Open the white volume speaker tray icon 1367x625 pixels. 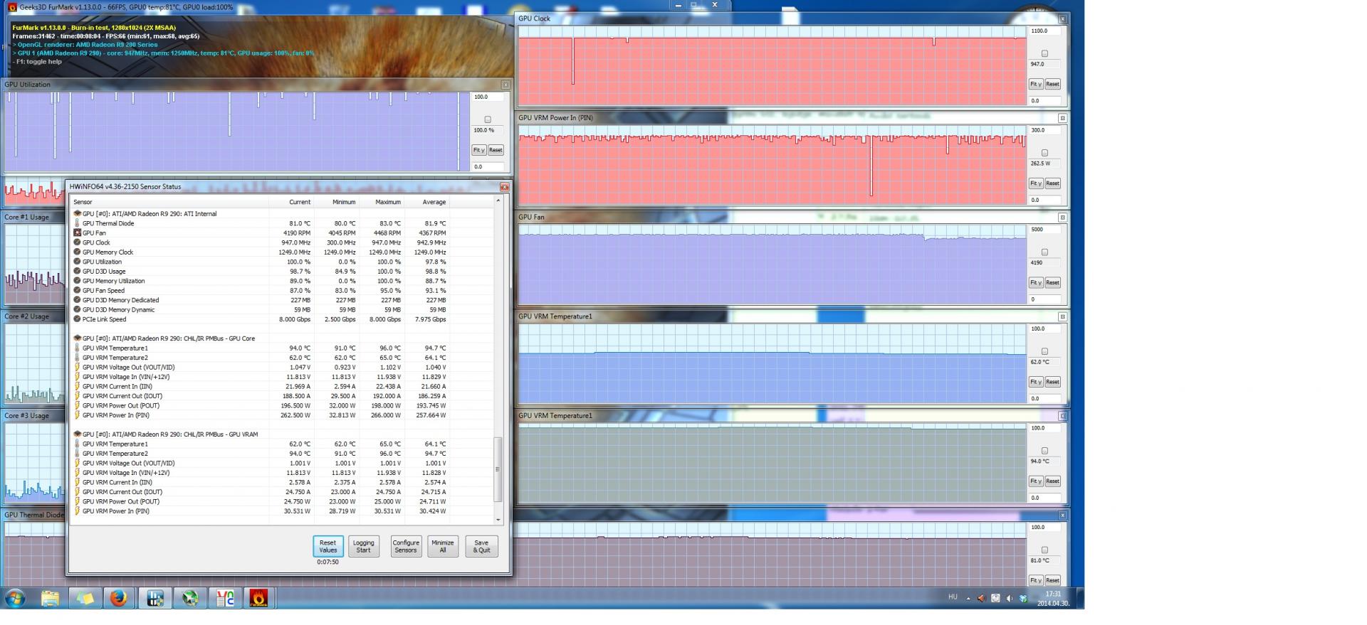point(1009,599)
